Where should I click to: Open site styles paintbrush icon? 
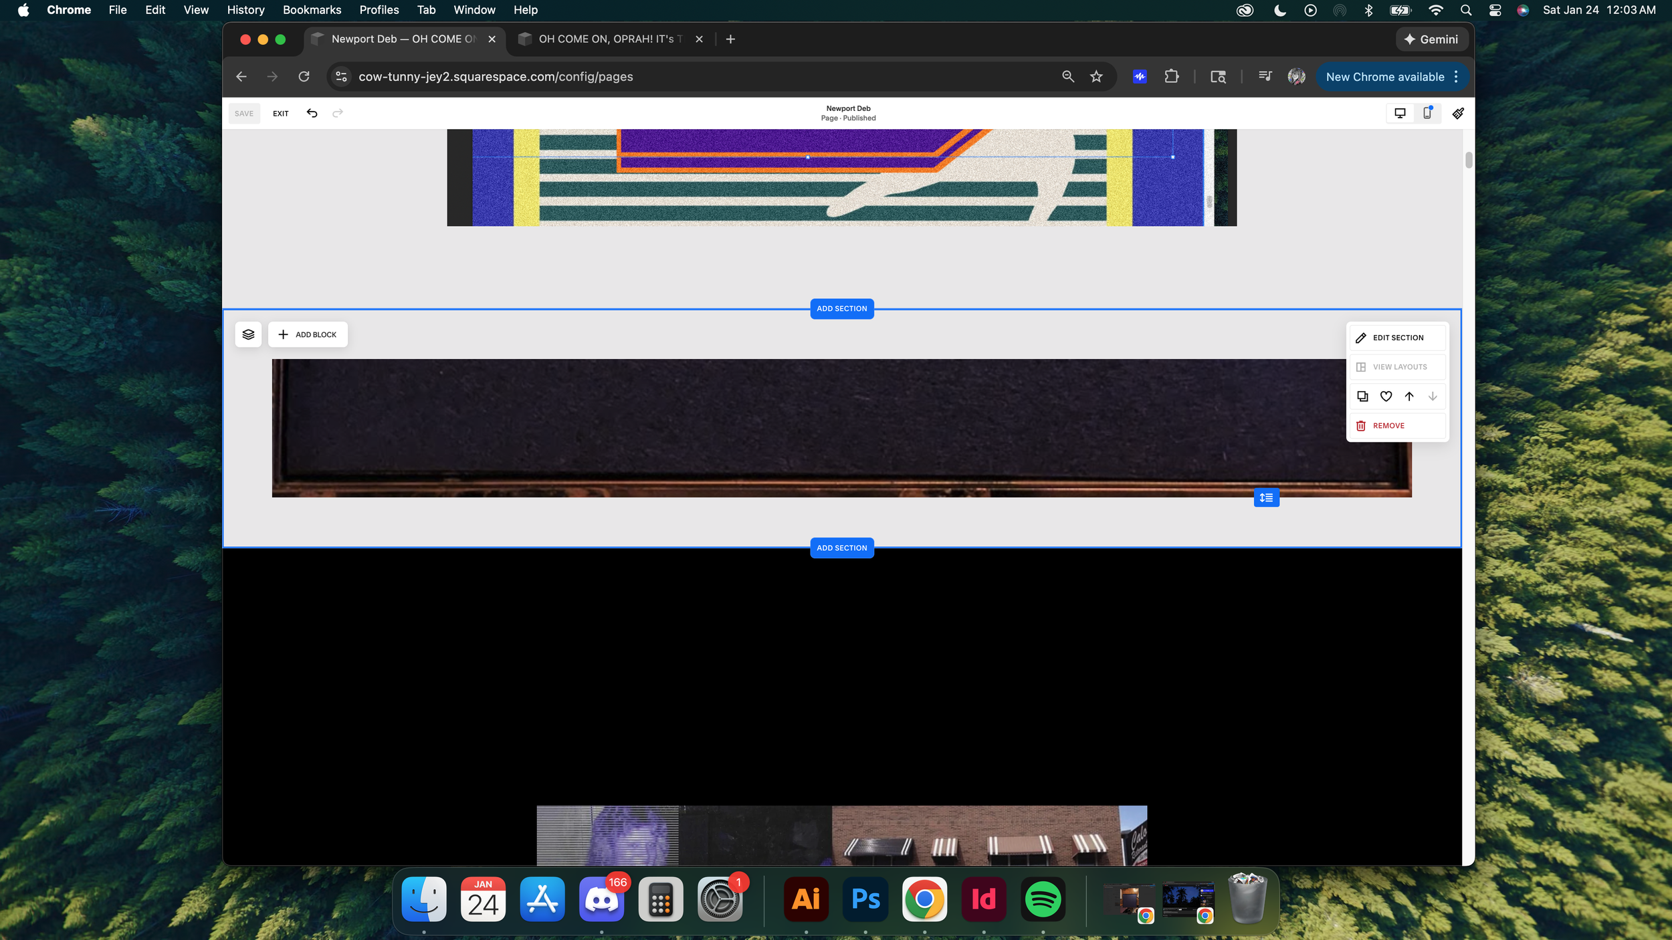point(1458,113)
